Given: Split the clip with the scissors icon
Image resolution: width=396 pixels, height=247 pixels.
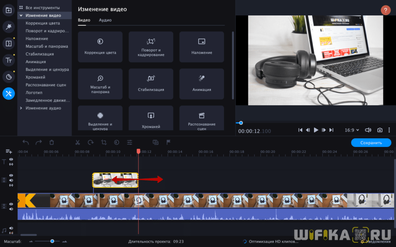Looking at the screenshot, I should click(x=78, y=142).
